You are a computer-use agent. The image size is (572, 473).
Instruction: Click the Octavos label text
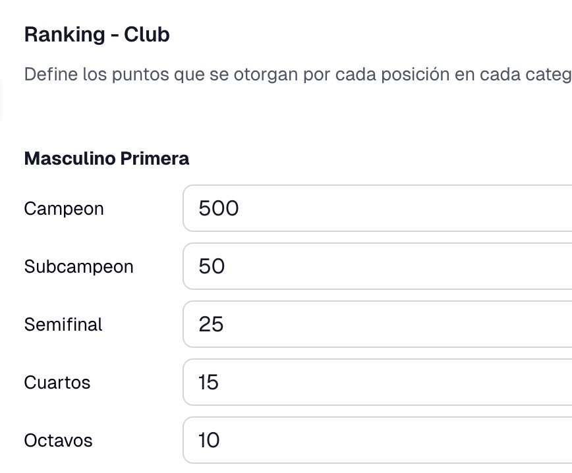[57, 440]
